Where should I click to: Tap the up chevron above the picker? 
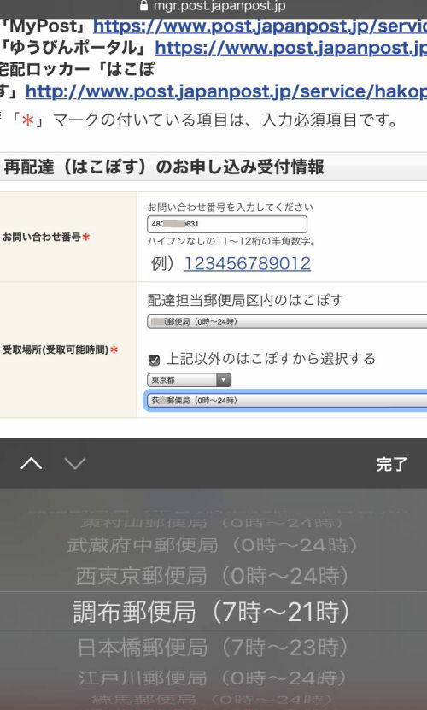[32, 463]
